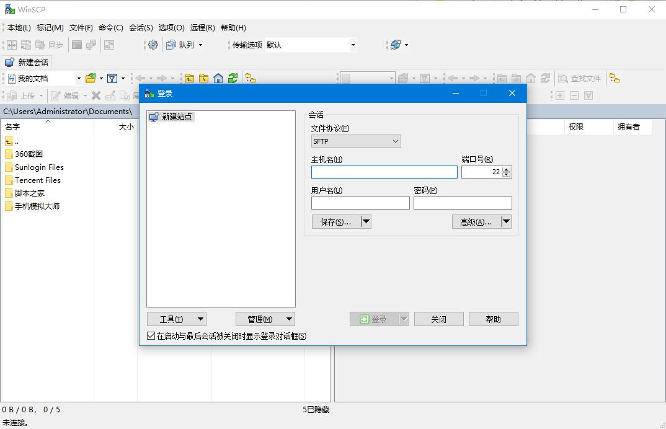Open the 远程(R) menu
The image size is (666, 429).
203,28
